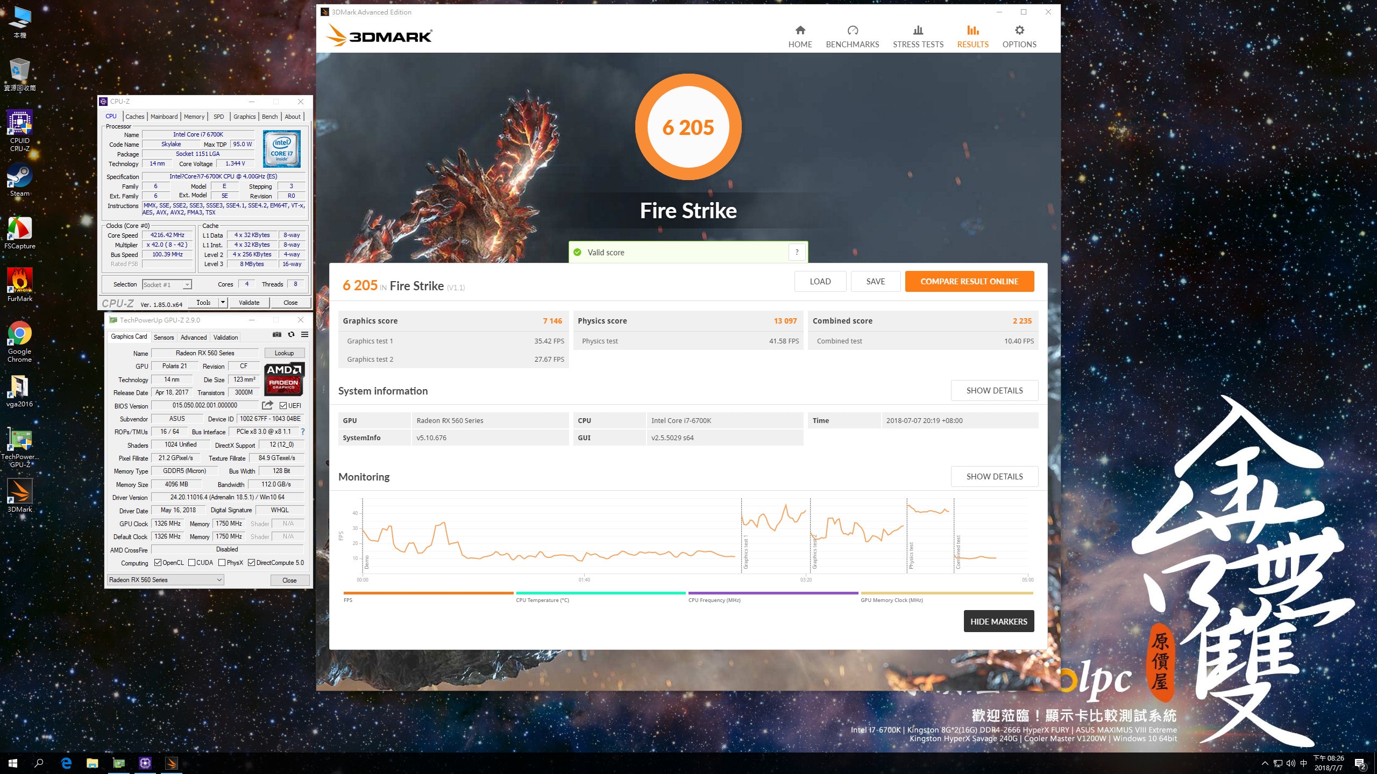Show hidden system tray icons chevron
Image resolution: width=1377 pixels, height=774 pixels.
1265,763
